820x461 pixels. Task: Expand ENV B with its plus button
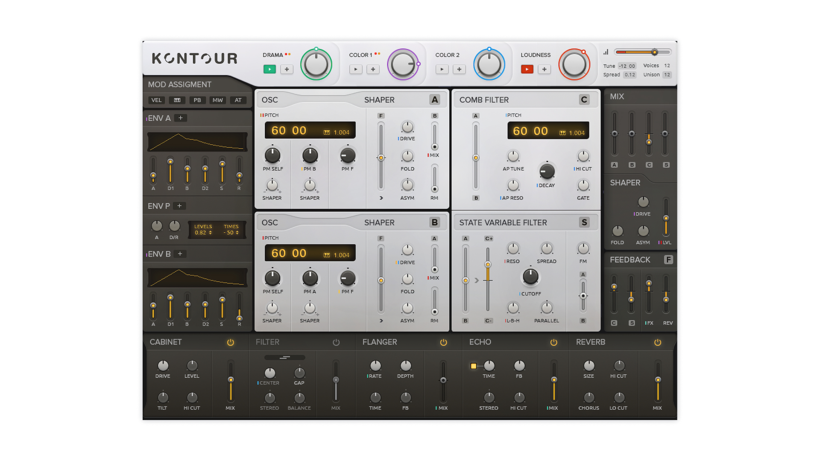[180, 254]
